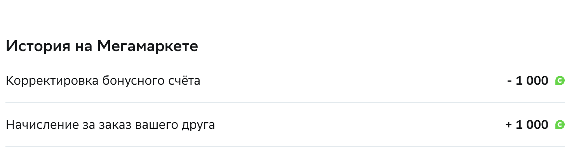Click the green bonus icon beside + 1 000
Viewport: 588px width, 164px height.
pos(560,125)
